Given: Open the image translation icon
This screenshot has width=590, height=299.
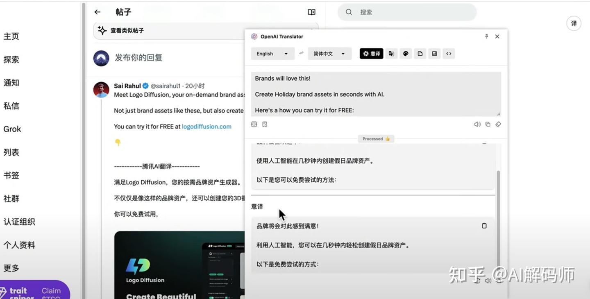Looking at the screenshot, I should tap(434, 53).
